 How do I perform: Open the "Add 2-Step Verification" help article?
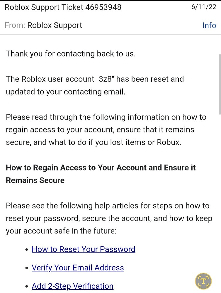(72, 286)
